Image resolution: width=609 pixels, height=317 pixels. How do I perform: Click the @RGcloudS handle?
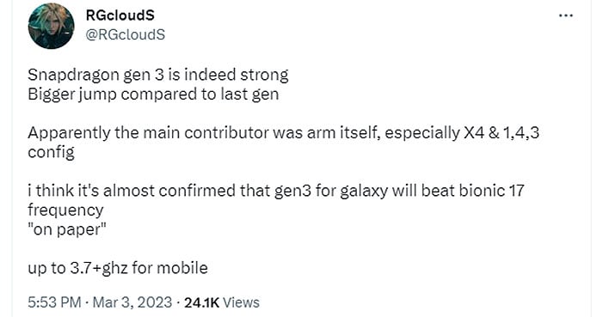coord(125,34)
